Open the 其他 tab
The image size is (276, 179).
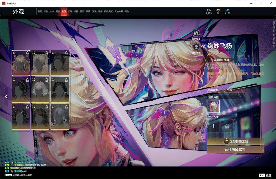(x=127, y=11)
